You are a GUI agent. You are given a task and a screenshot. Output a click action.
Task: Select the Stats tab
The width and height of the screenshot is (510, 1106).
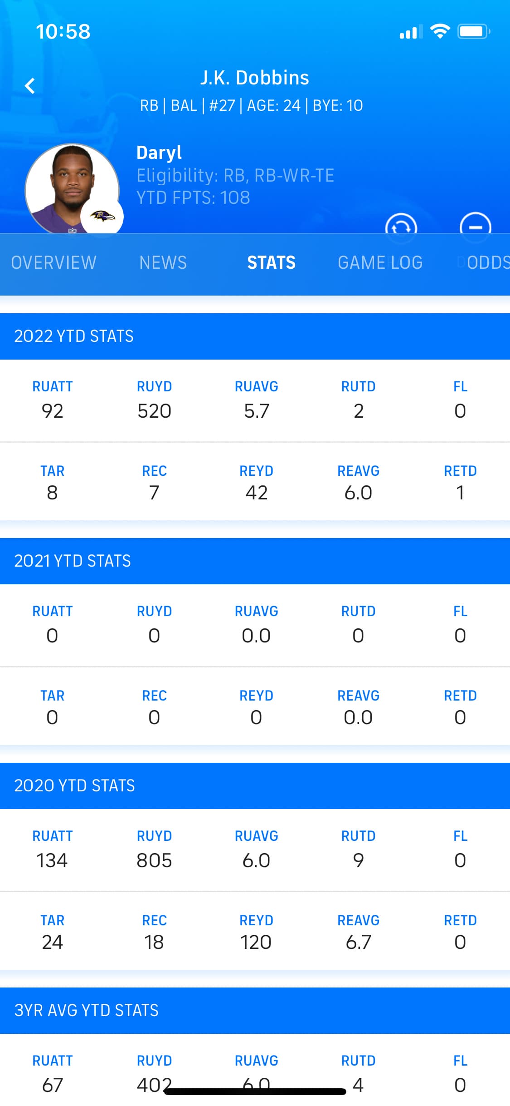coord(271,262)
